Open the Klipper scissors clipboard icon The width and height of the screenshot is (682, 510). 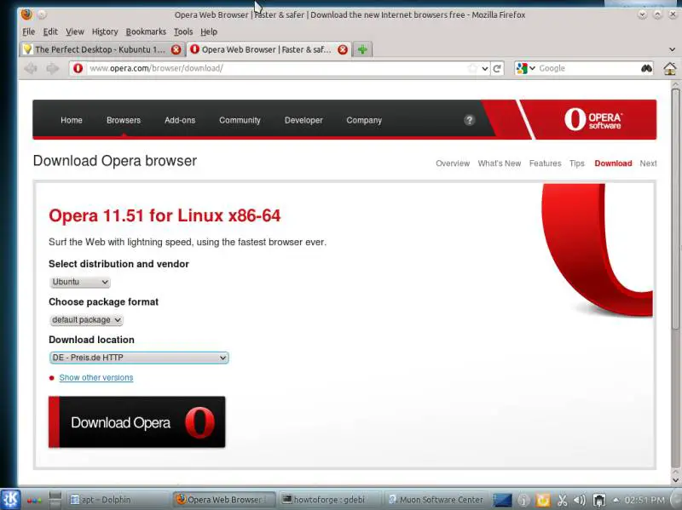563,500
